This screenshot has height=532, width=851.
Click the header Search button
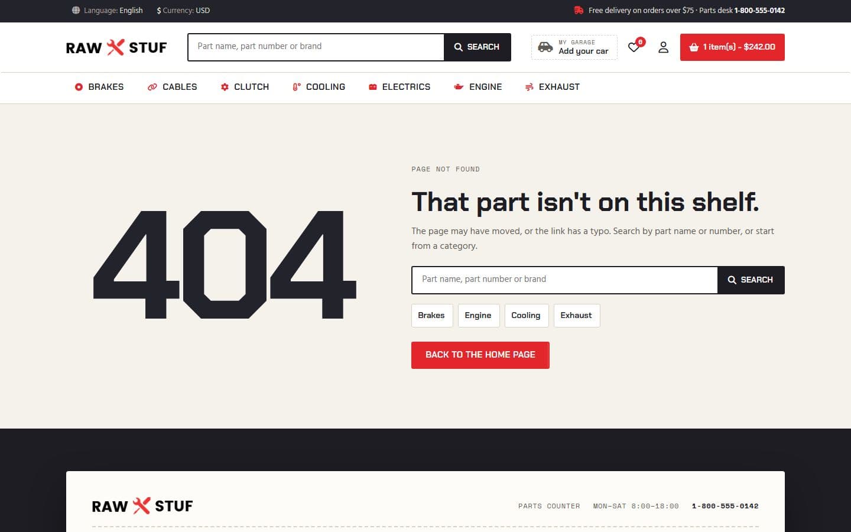point(478,47)
